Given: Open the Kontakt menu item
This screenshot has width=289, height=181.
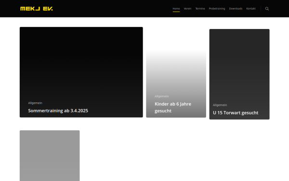Looking at the screenshot, I should click(x=251, y=9).
